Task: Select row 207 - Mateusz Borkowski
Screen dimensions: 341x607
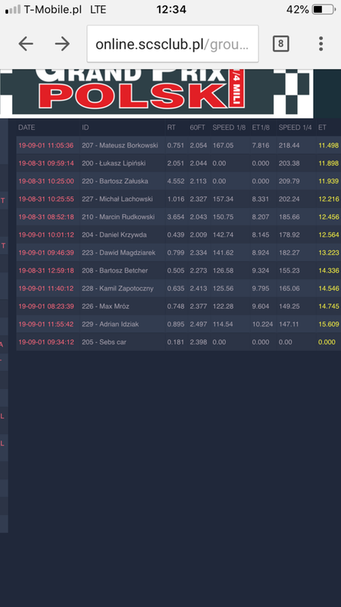Action: pyautogui.click(x=179, y=146)
